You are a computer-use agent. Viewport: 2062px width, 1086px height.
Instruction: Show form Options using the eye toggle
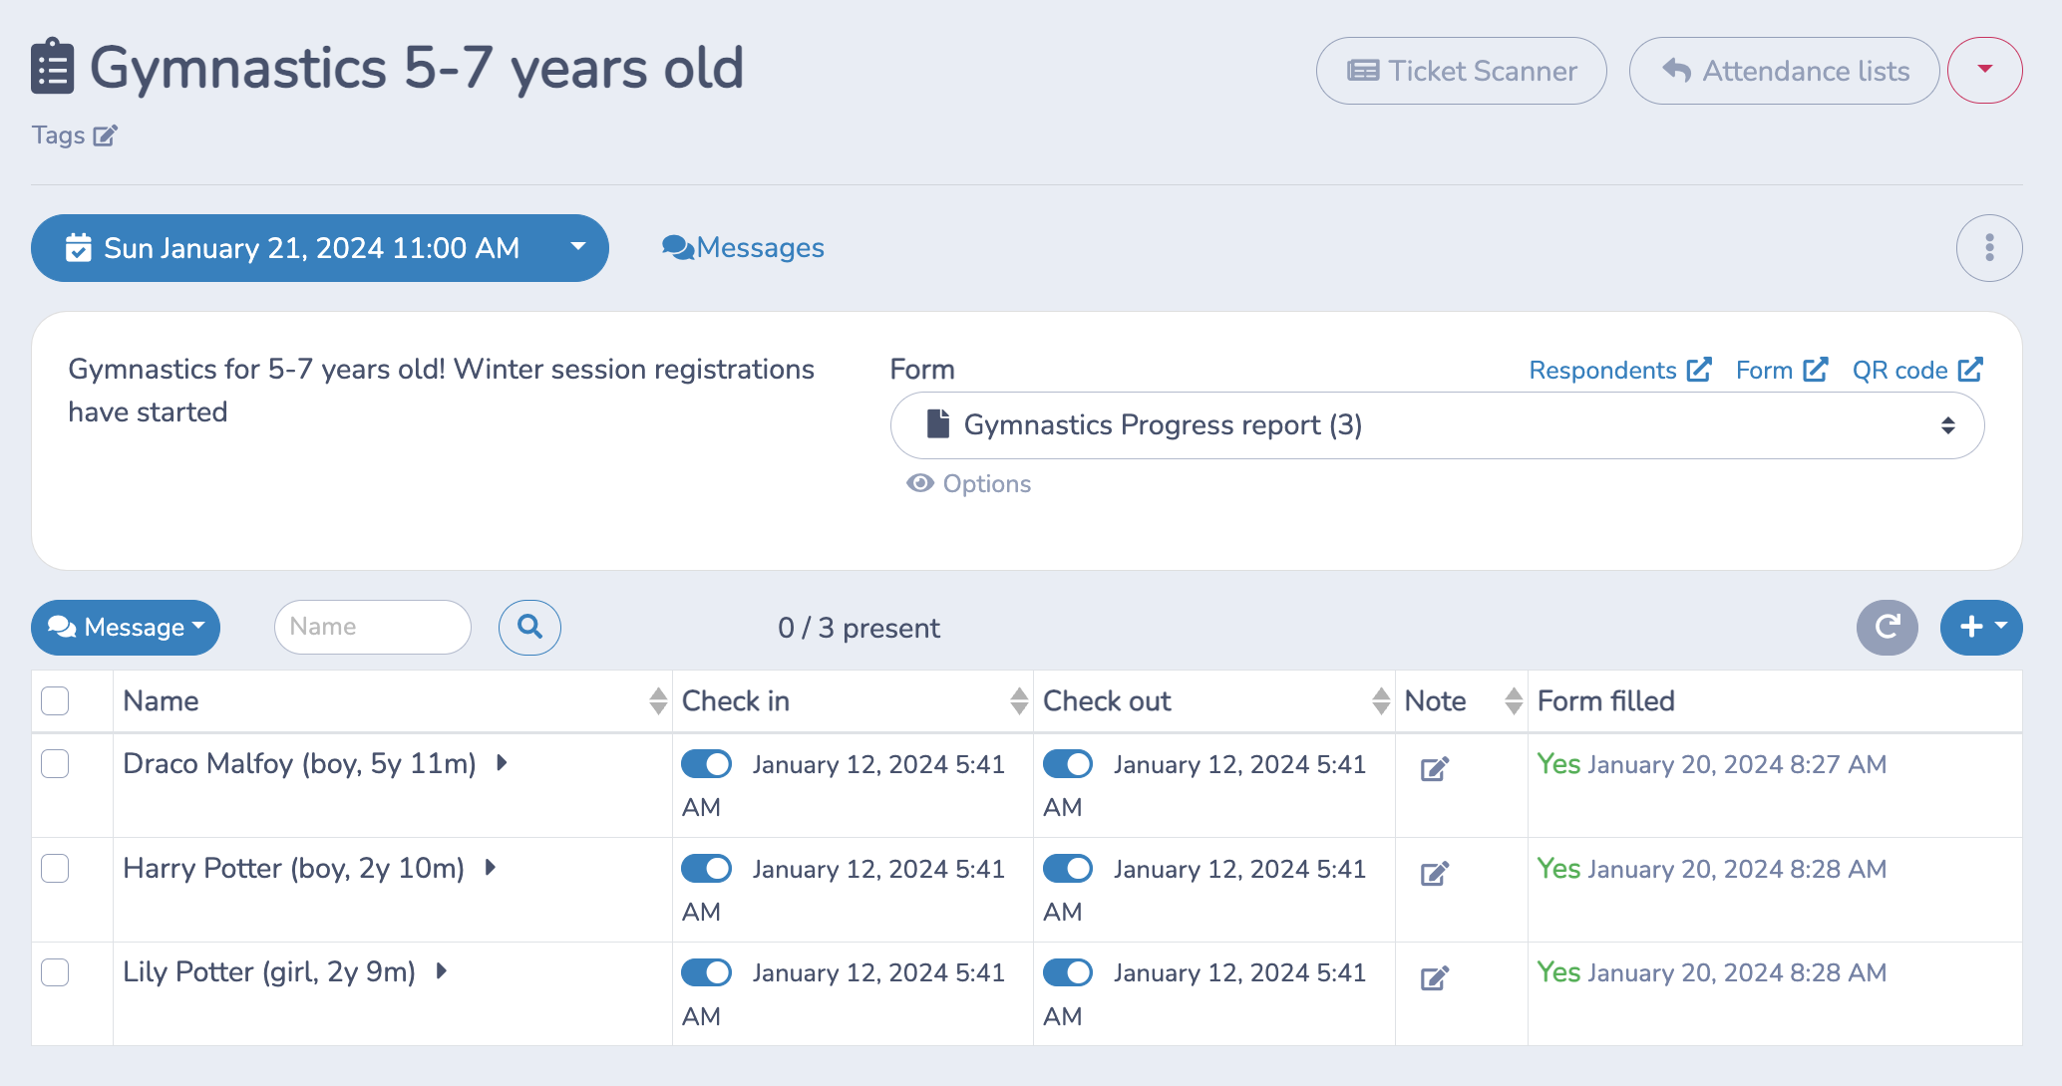click(x=966, y=483)
